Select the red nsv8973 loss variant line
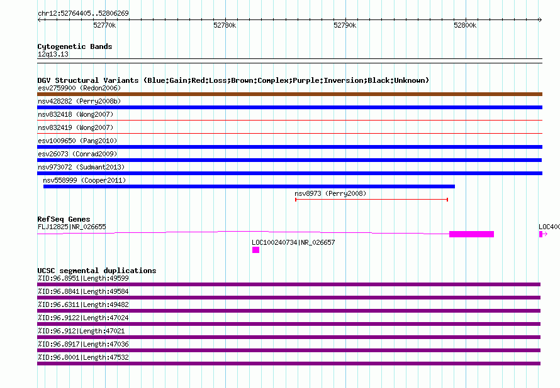 (x=371, y=200)
